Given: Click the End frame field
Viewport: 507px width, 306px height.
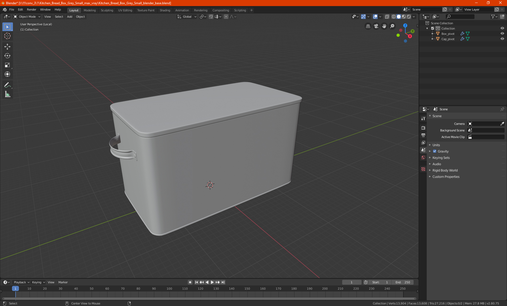Looking at the screenshot, I should (402, 282).
